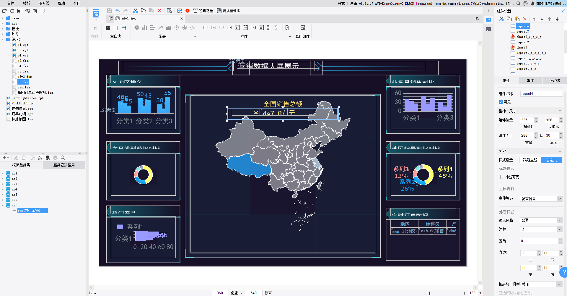The image size is (567, 296).
Task: Switch to the 事件 tab
Action: [x=530, y=80]
